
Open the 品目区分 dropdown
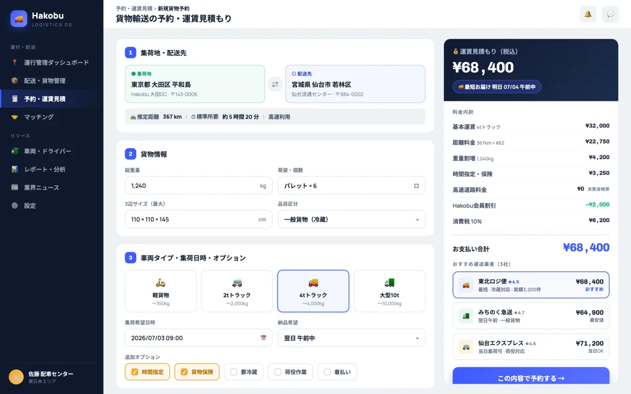[351, 219]
